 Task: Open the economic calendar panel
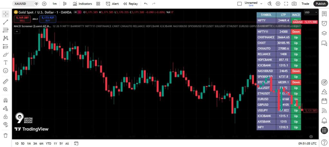324,101
